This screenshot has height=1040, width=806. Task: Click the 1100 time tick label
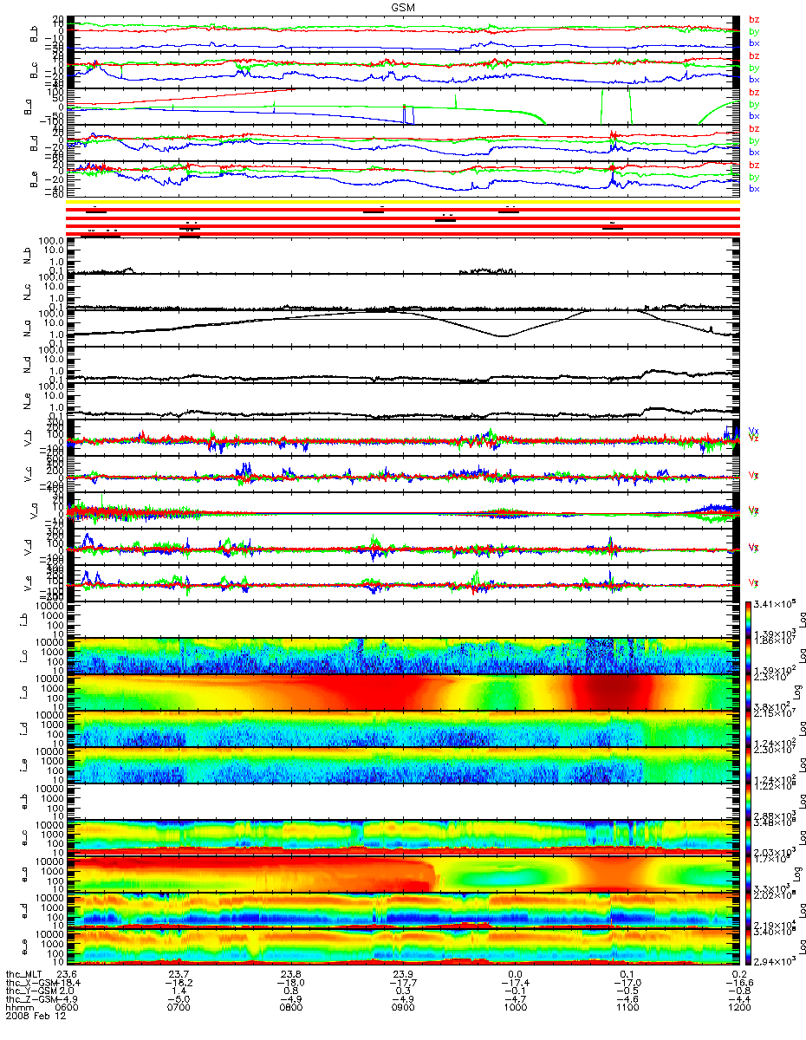[627, 1009]
